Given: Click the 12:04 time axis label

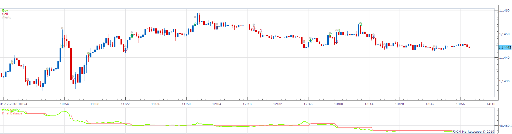Looking at the screenshot, I should [x=217, y=104].
